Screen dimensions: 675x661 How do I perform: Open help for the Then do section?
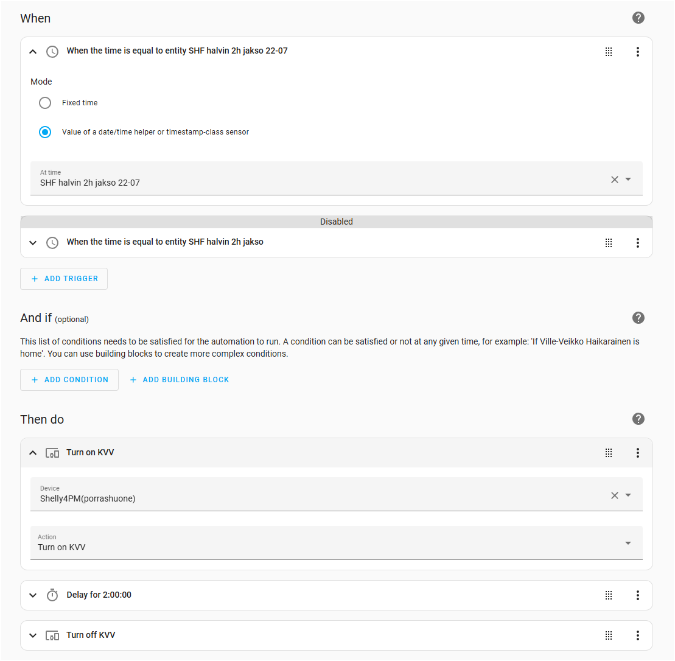pos(638,419)
